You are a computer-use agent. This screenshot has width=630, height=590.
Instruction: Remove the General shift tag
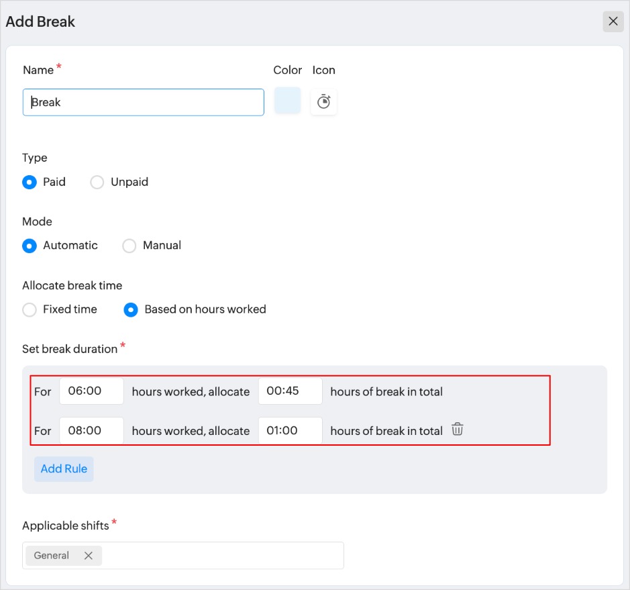(88, 556)
